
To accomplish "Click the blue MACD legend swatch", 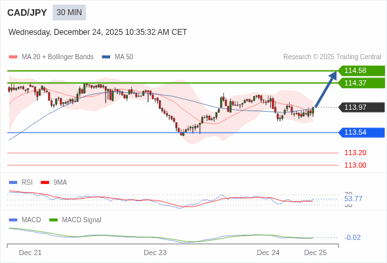I will [x=13, y=220].
